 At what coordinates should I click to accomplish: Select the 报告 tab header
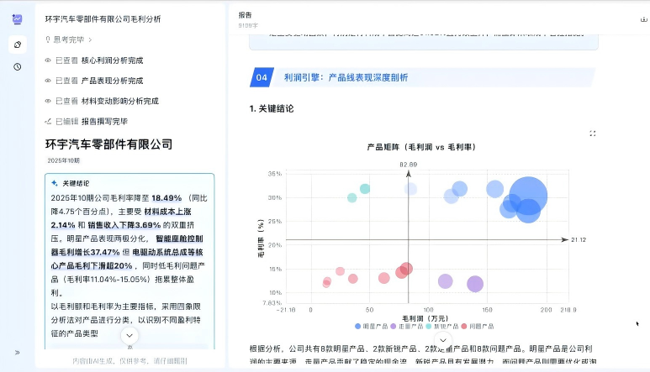(x=245, y=15)
